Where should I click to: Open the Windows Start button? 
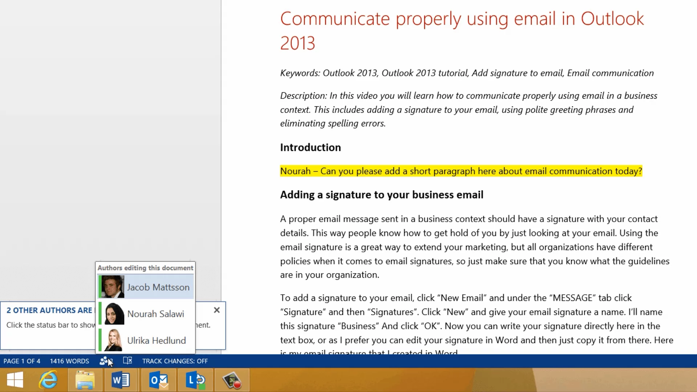15,380
